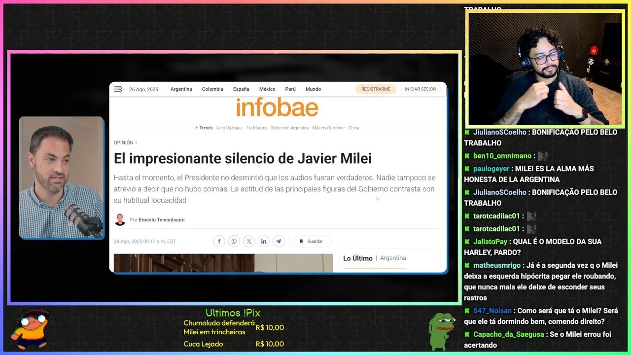Select the Lo Último tab
631x355 pixels.
(x=358, y=258)
